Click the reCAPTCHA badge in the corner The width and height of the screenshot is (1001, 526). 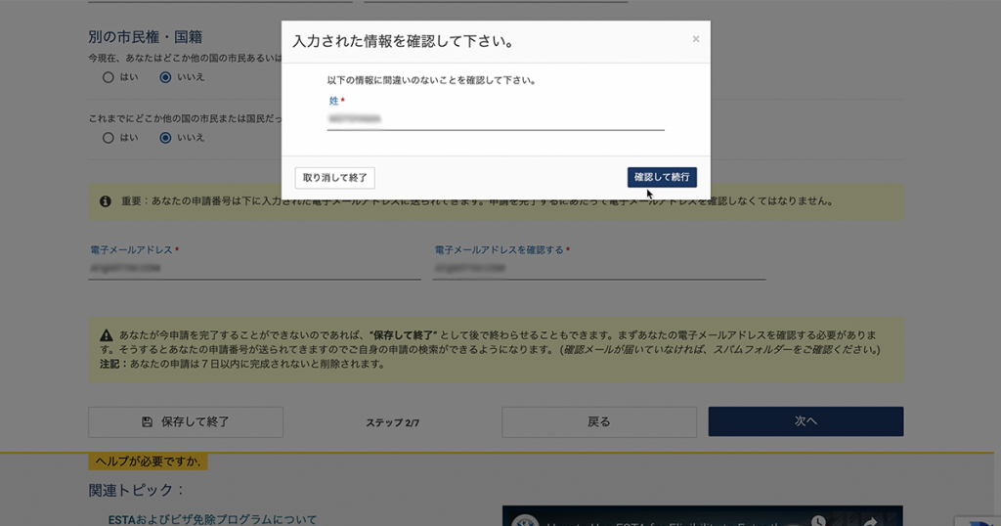(x=979, y=517)
